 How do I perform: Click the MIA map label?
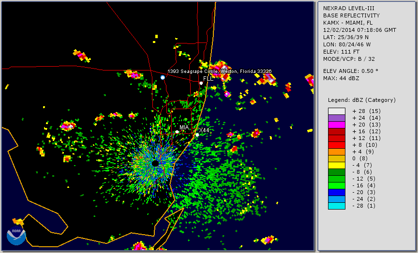pyautogui.click(x=184, y=127)
